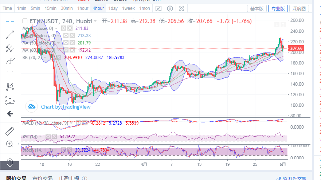
Task: Expand MACD indicator dropdown arrow
Action: tap(71, 123)
